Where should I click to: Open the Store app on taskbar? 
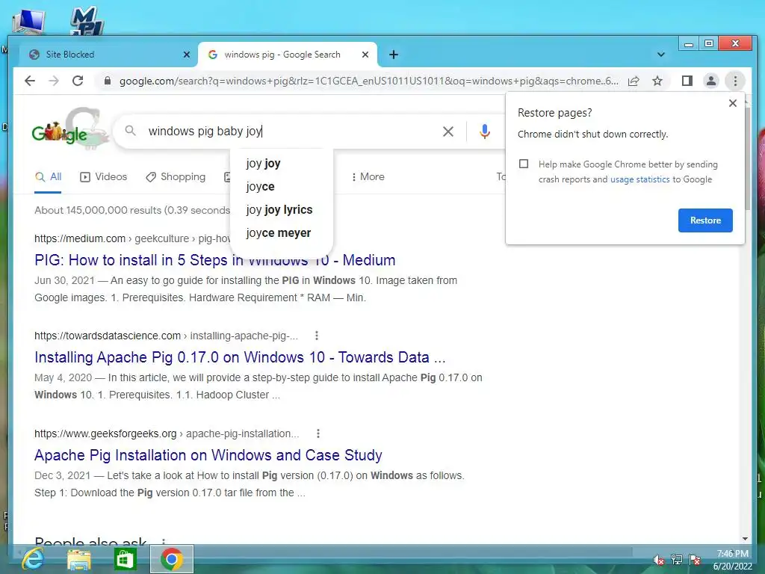tap(125, 559)
